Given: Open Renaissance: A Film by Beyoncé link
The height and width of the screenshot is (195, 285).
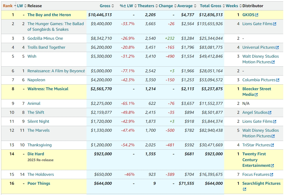Looking at the screenshot, I should (56, 71).
